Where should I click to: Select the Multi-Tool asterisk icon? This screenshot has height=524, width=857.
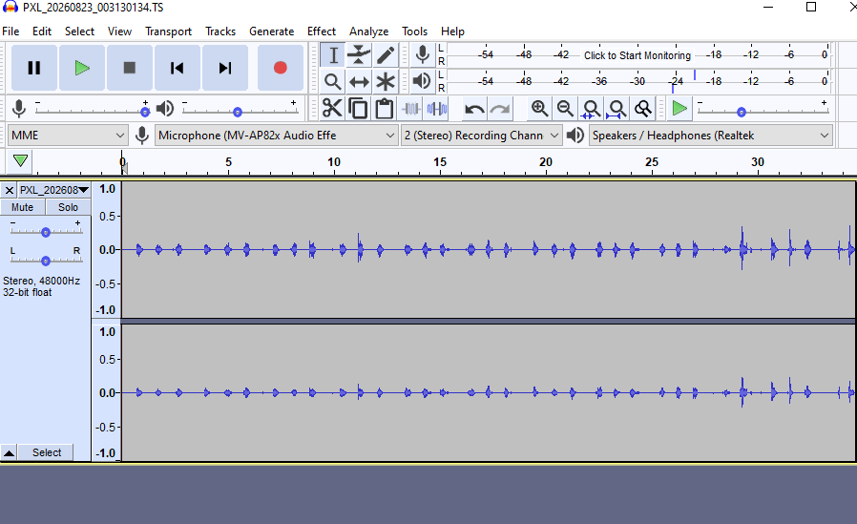coord(386,82)
